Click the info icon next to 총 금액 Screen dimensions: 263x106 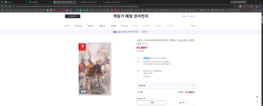pyautogui.click(x=184, y=92)
